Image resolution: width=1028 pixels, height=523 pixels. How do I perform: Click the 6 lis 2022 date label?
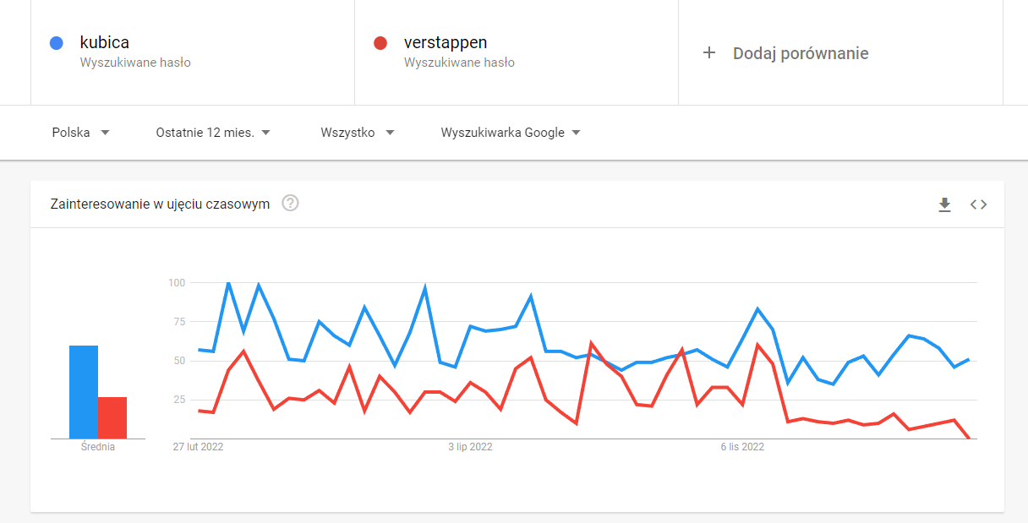tap(742, 447)
